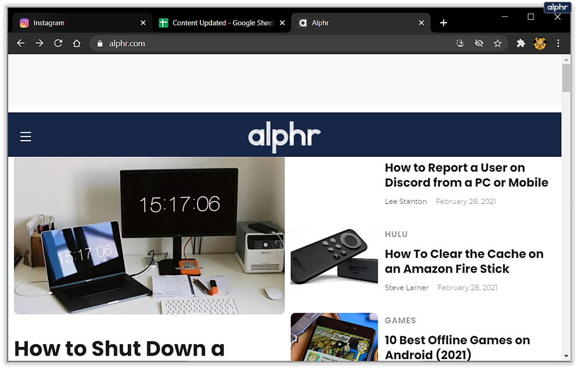The width and height of the screenshot is (578, 369).
Task: Click the forward navigation arrow
Action: click(40, 43)
